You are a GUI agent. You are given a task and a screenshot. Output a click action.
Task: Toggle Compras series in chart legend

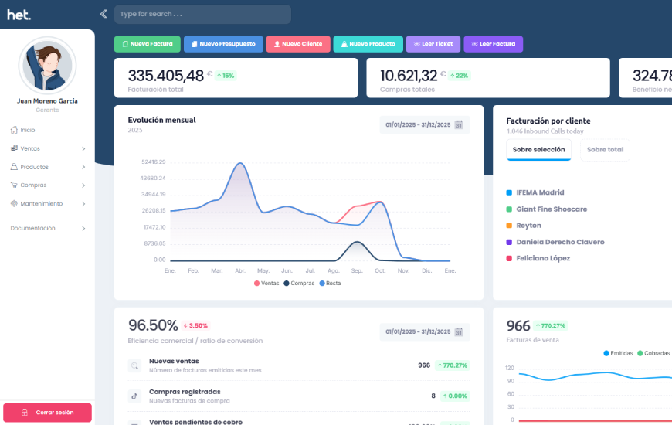[298, 283]
